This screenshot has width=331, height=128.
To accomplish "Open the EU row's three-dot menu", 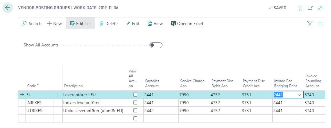I will point(58,95).
